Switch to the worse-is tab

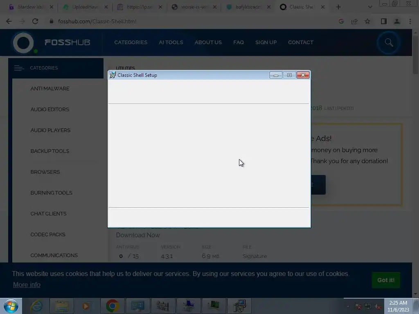click(x=194, y=7)
